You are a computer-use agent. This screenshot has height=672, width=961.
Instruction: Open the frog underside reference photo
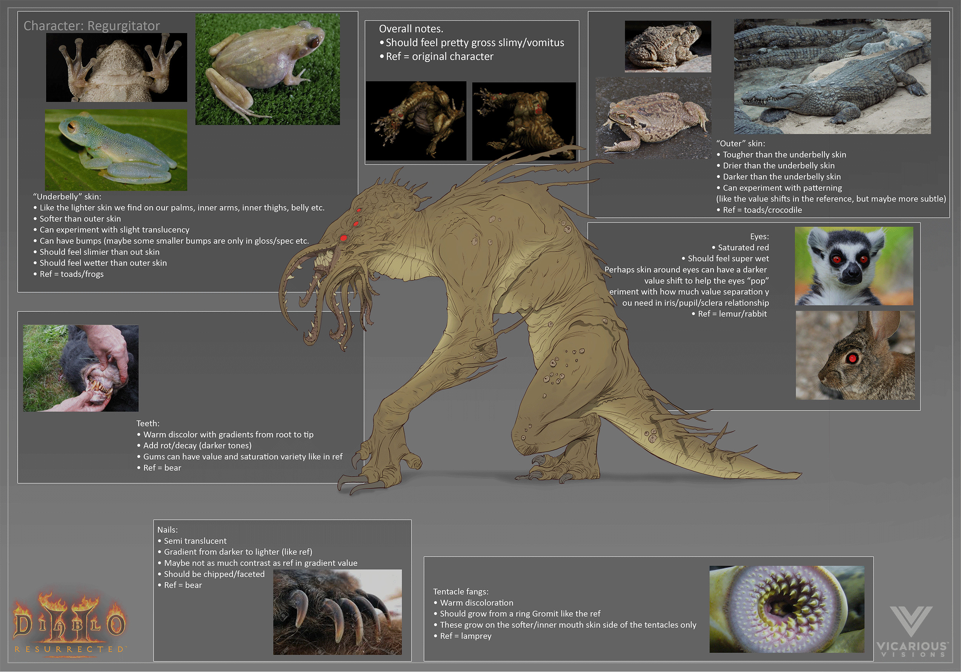[x=116, y=67]
